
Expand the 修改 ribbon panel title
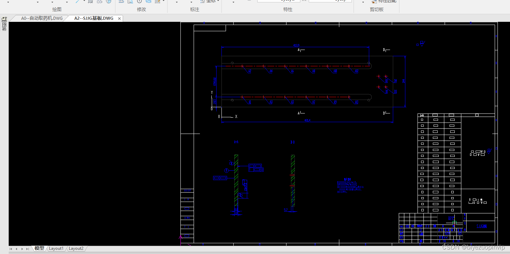click(x=141, y=9)
